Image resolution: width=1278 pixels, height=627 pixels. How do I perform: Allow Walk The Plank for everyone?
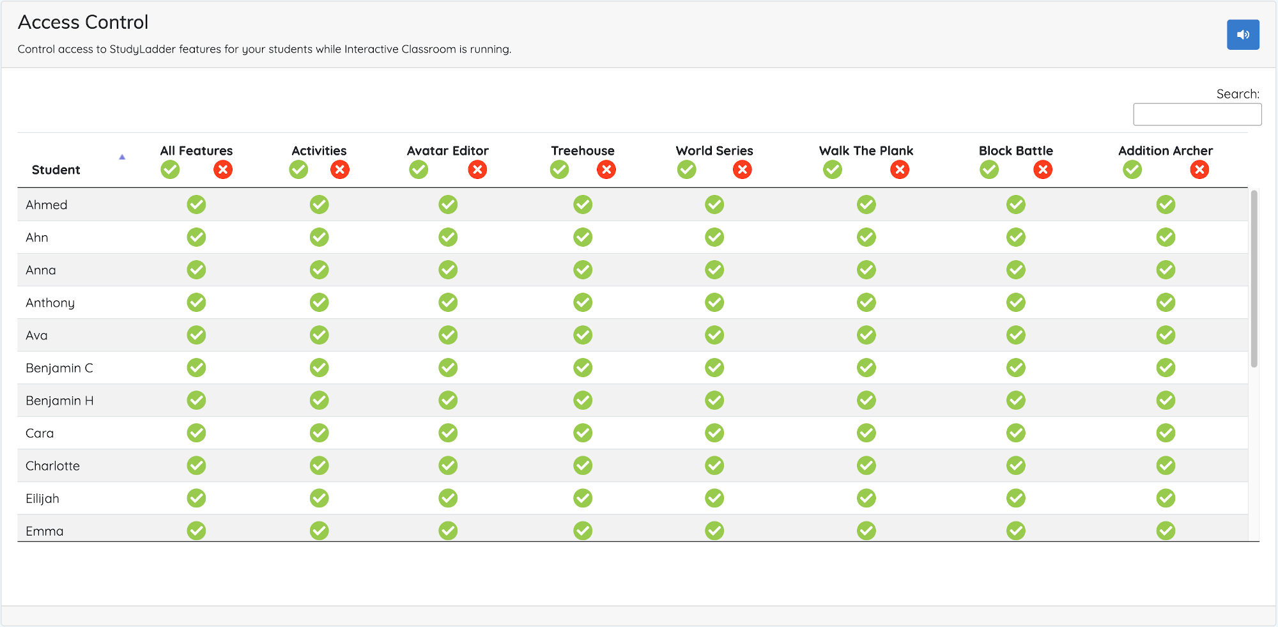pos(832,169)
